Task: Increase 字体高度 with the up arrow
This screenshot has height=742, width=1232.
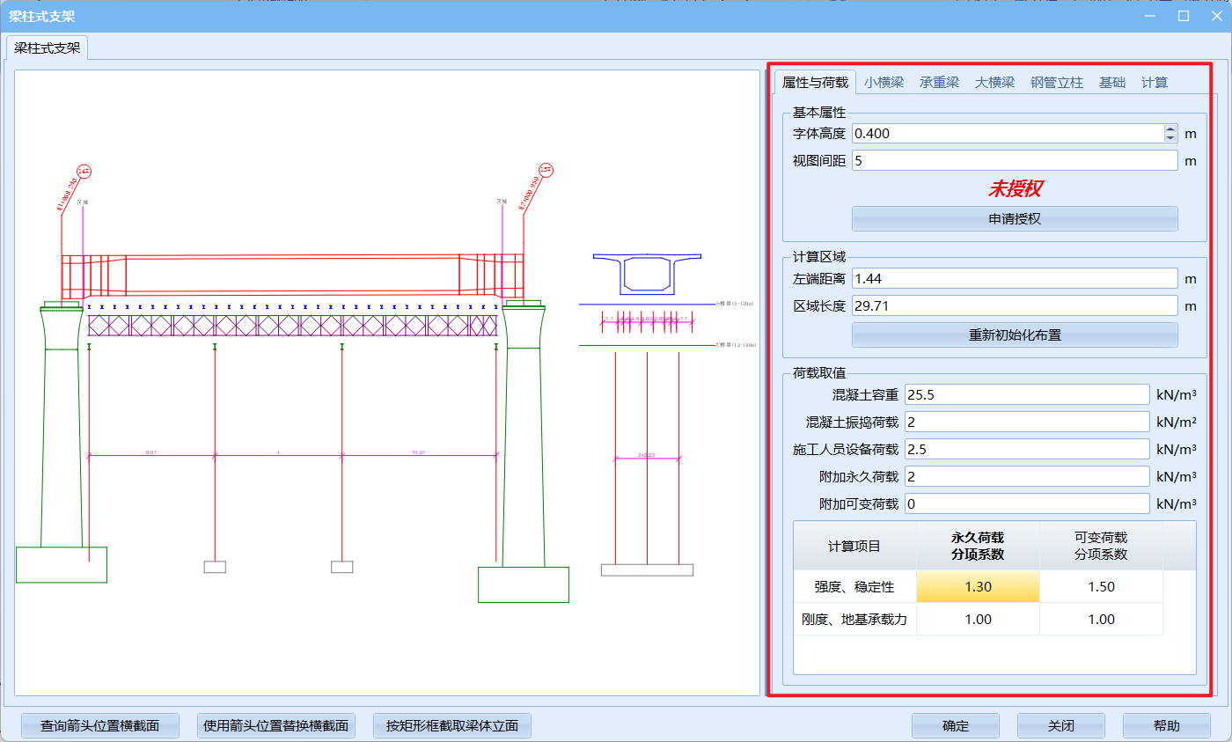Action: click(x=1170, y=129)
